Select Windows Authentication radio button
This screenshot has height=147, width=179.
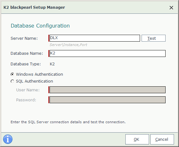click(x=12, y=74)
